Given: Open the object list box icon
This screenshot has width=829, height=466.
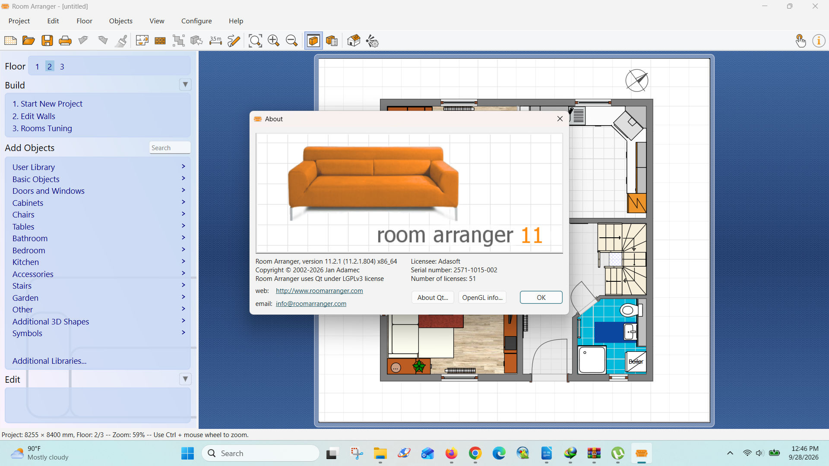Looking at the screenshot, I should (332, 41).
